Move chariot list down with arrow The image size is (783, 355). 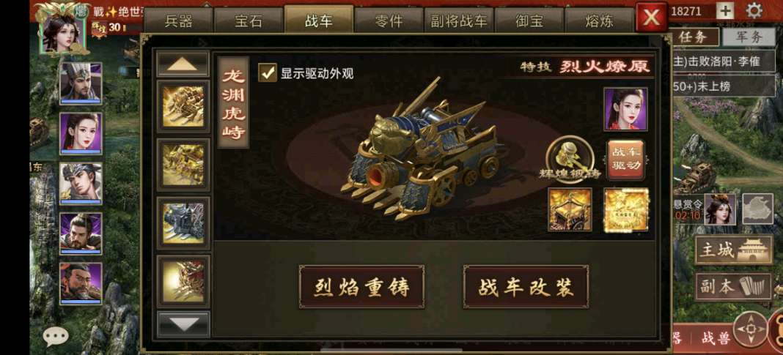click(183, 324)
